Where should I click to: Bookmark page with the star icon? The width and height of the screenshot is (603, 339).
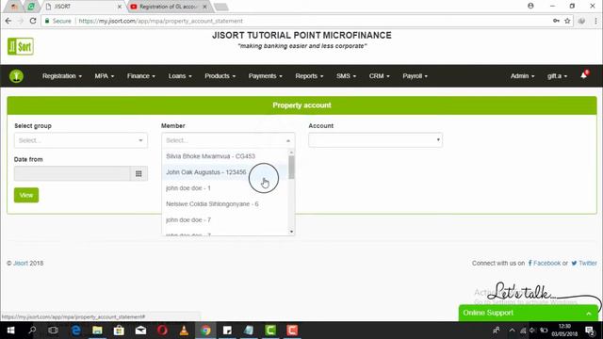click(x=567, y=21)
